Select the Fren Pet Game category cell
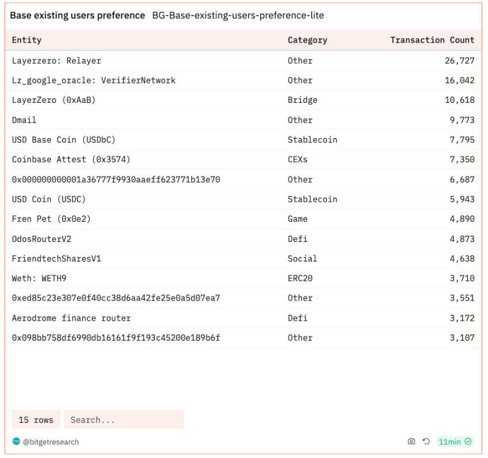This screenshot has height=458, width=488. (297, 219)
